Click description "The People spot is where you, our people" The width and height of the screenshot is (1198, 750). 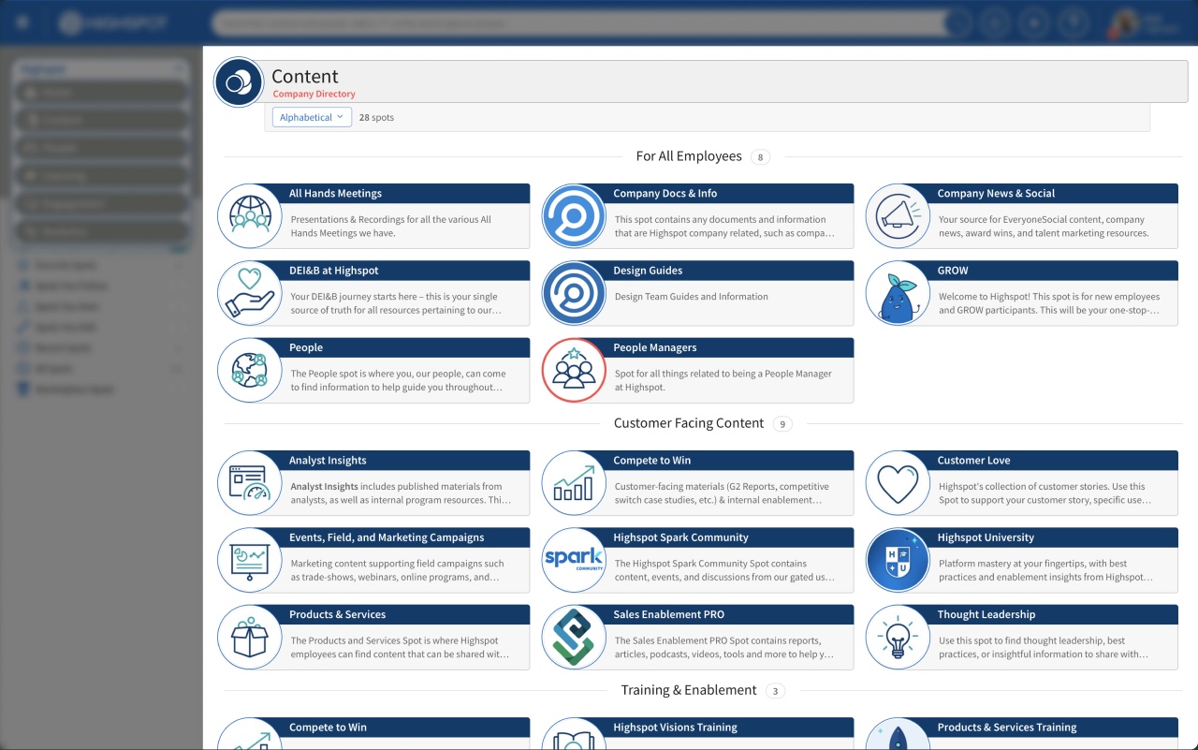click(398, 380)
